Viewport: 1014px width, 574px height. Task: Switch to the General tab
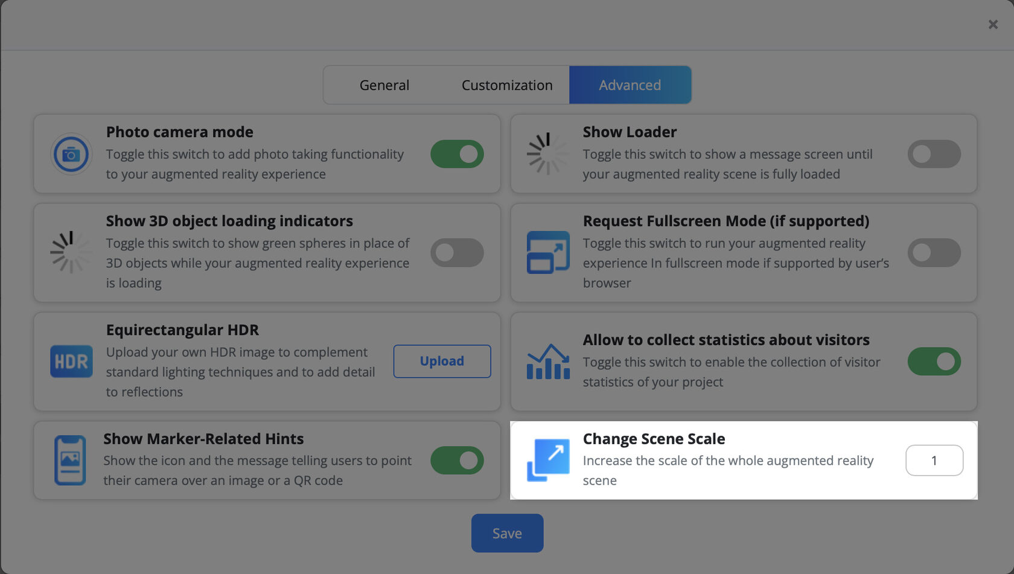coord(384,85)
